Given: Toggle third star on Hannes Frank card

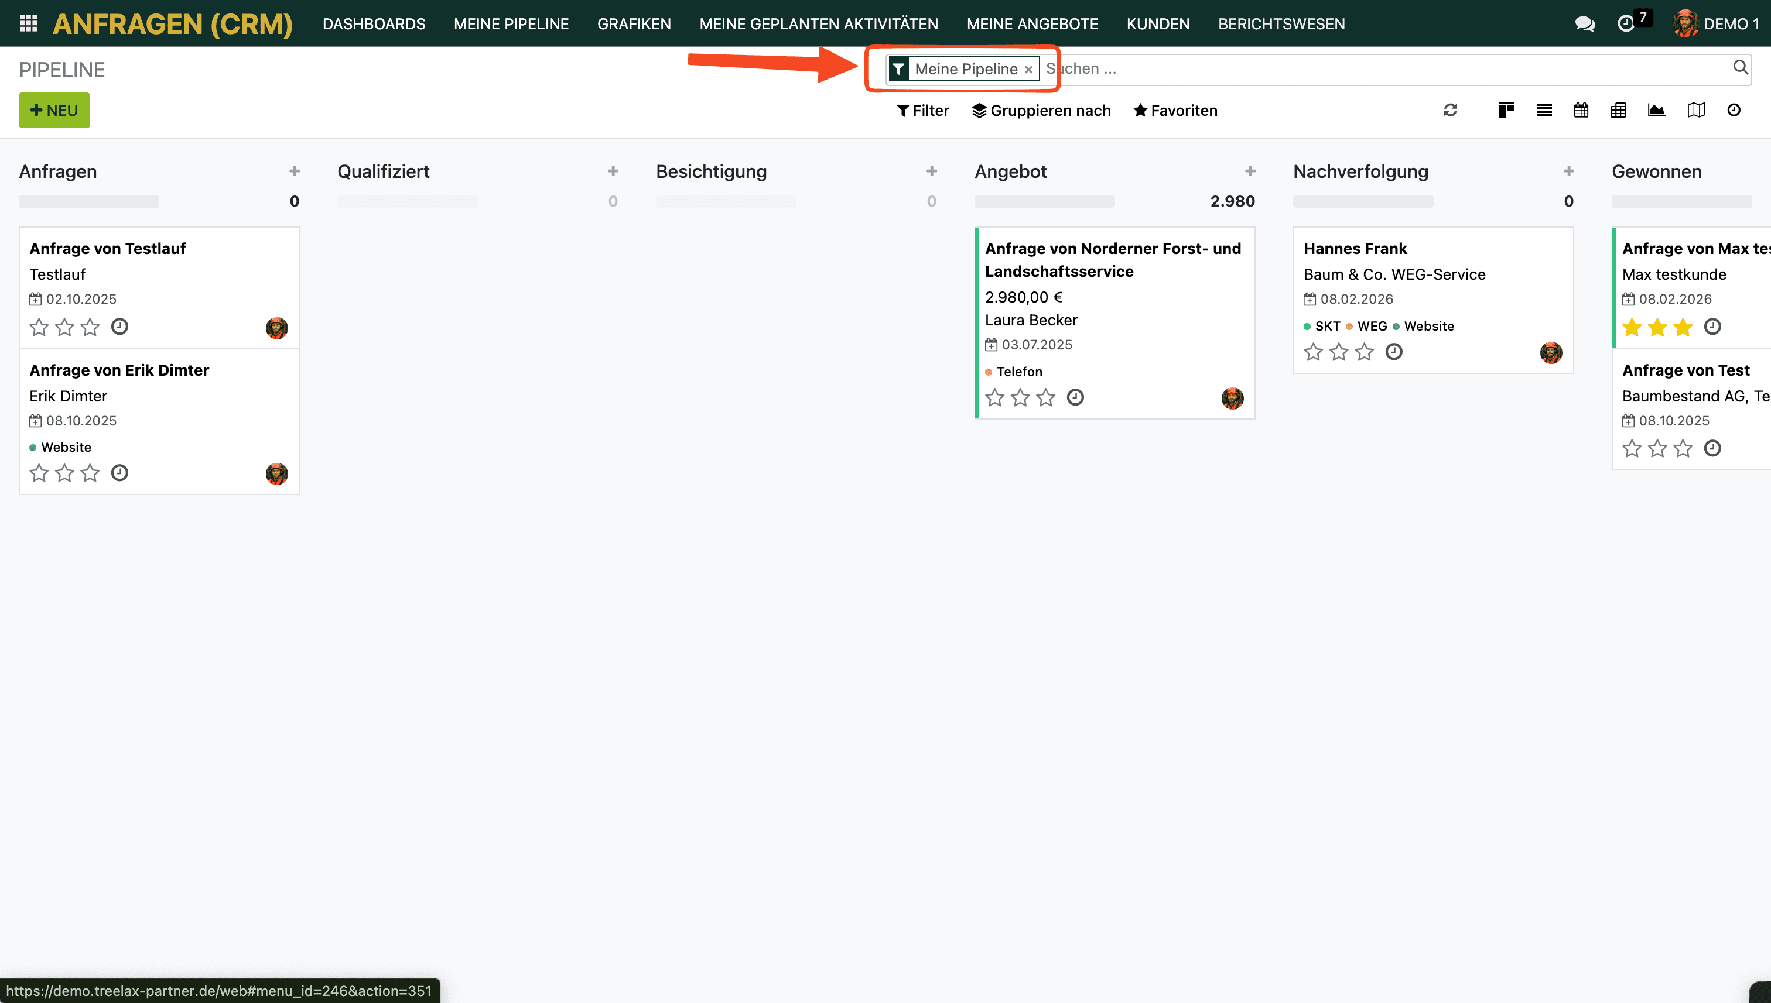Looking at the screenshot, I should [x=1365, y=353].
